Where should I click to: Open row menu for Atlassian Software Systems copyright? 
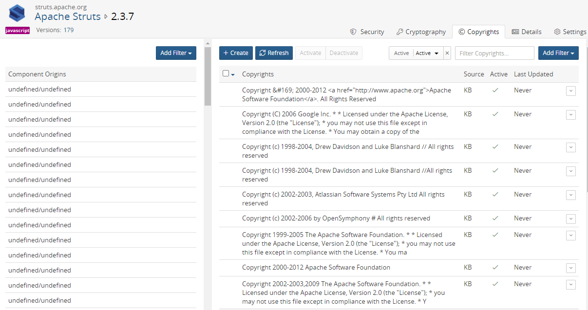(571, 195)
